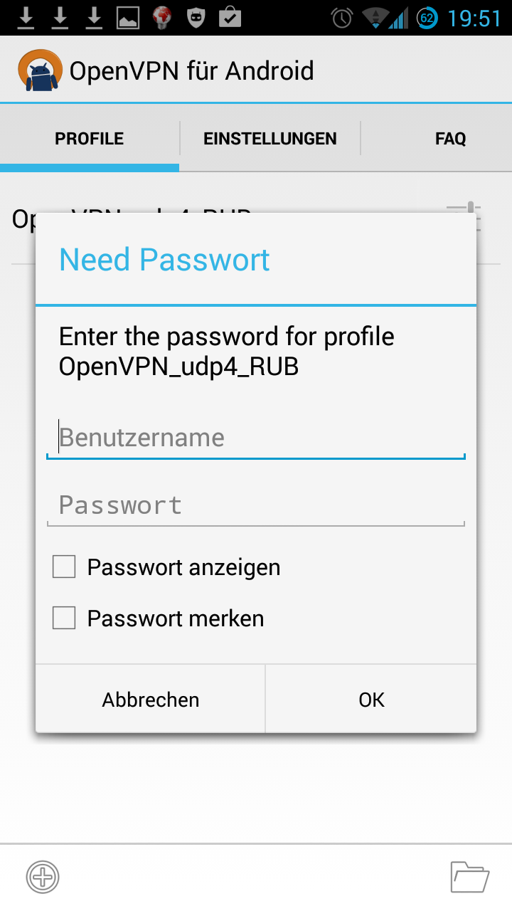Focus the Benutzername input field
This screenshot has height=911, width=512.
coord(256,438)
